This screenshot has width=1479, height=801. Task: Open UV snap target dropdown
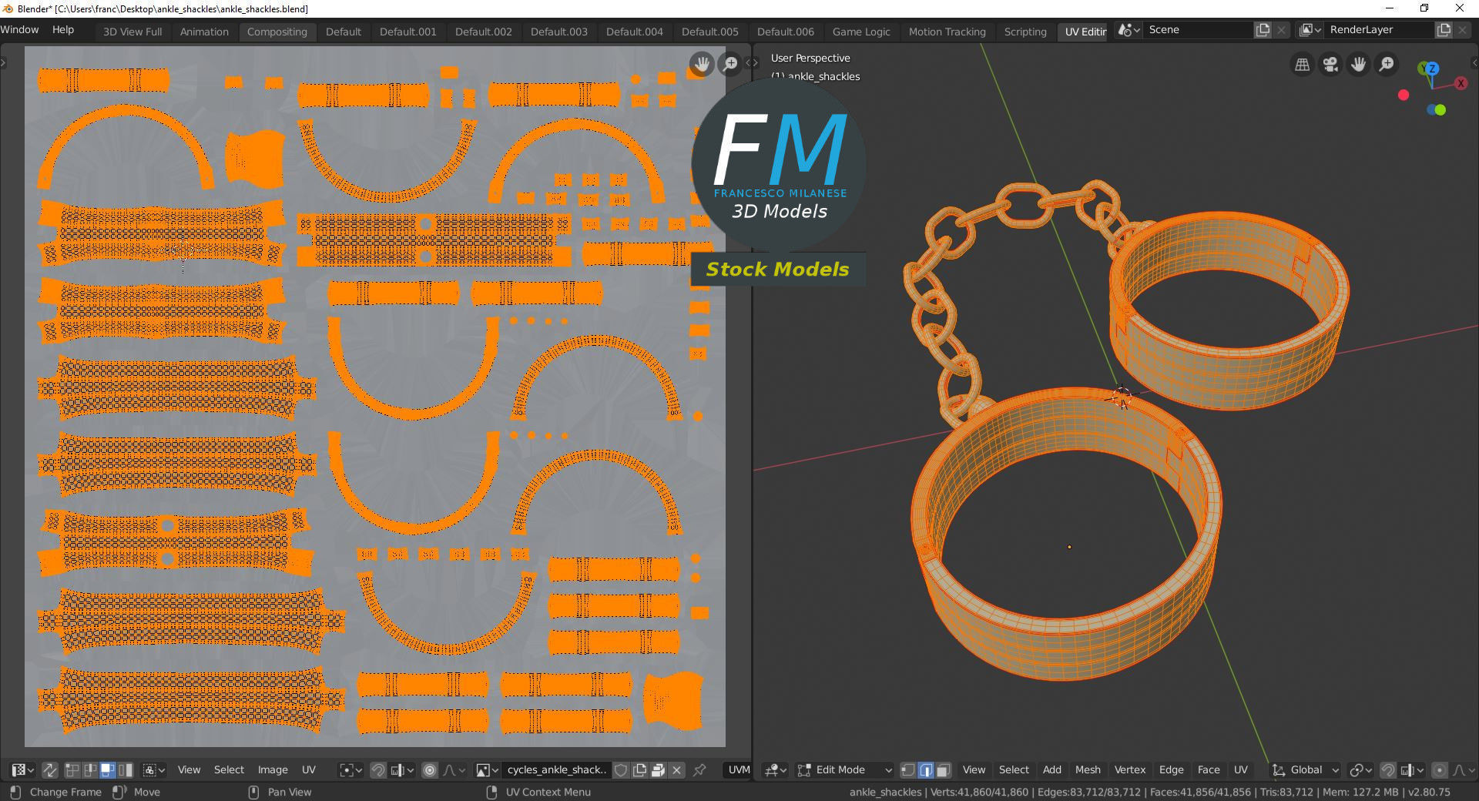402,769
